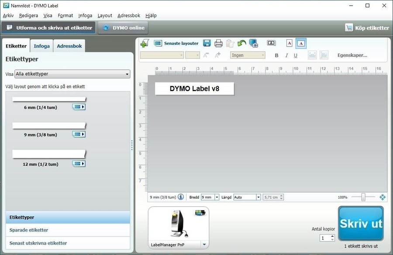The height and width of the screenshot is (255, 393).
Task: Open layouts for 6 mm label type
Action: (x=79, y=107)
